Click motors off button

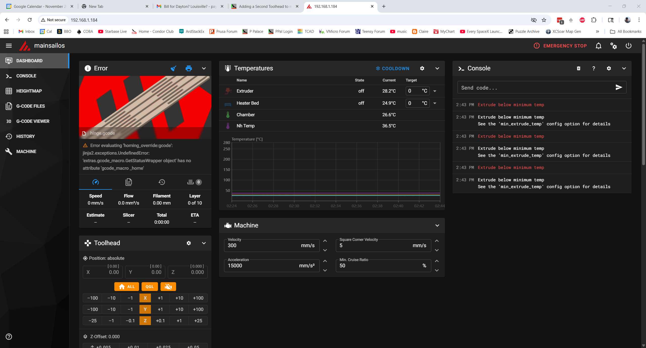tap(168, 286)
